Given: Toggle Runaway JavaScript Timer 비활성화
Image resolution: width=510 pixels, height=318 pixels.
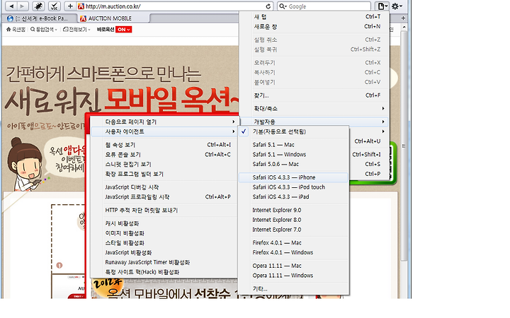Looking at the screenshot, I should click(x=164, y=262).
